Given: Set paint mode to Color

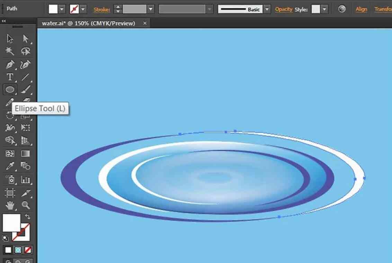Looking at the screenshot, I should (x=8, y=250).
